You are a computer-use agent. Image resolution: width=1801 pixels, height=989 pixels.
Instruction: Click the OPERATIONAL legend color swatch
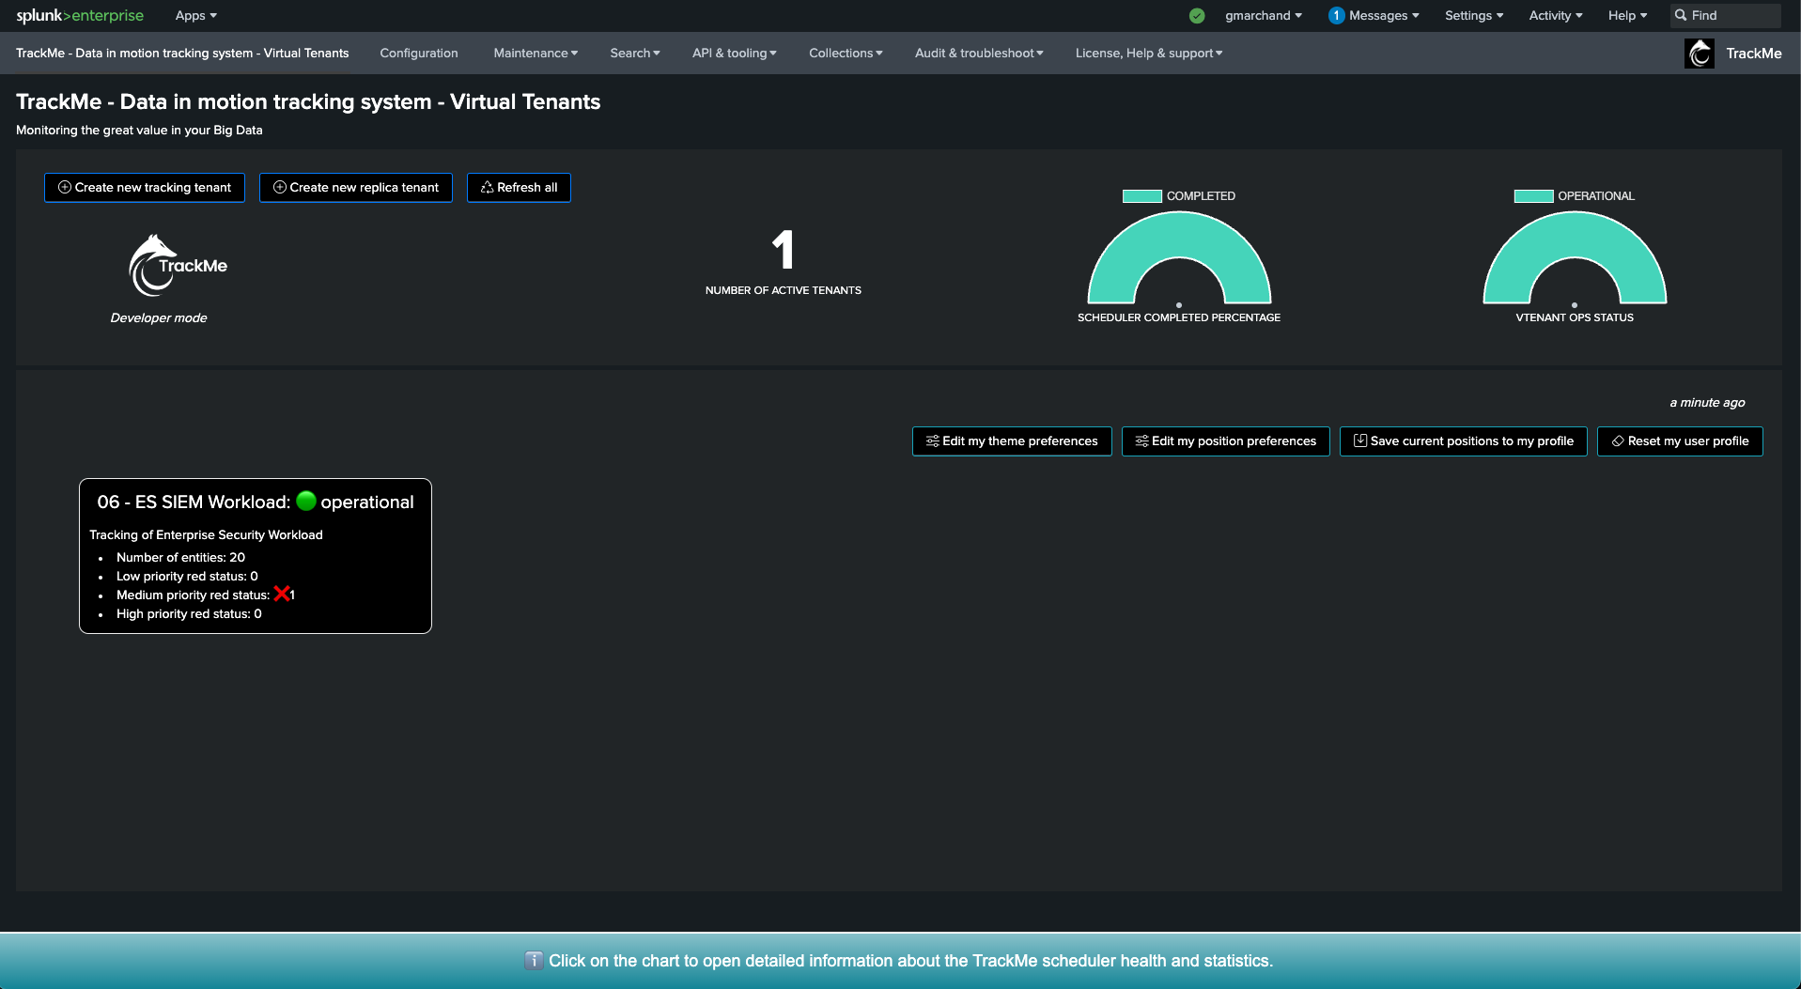coord(1533,195)
